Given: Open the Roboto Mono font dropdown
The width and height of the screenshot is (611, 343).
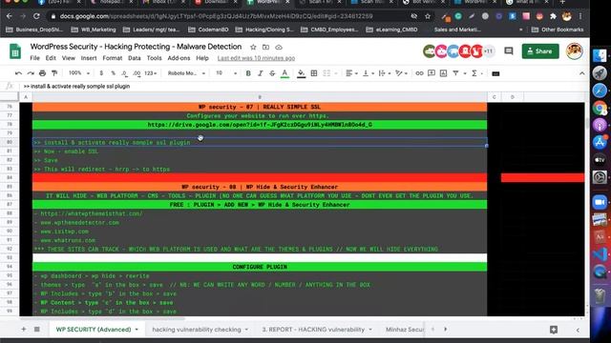Looking at the screenshot, I should (x=186, y=73).
